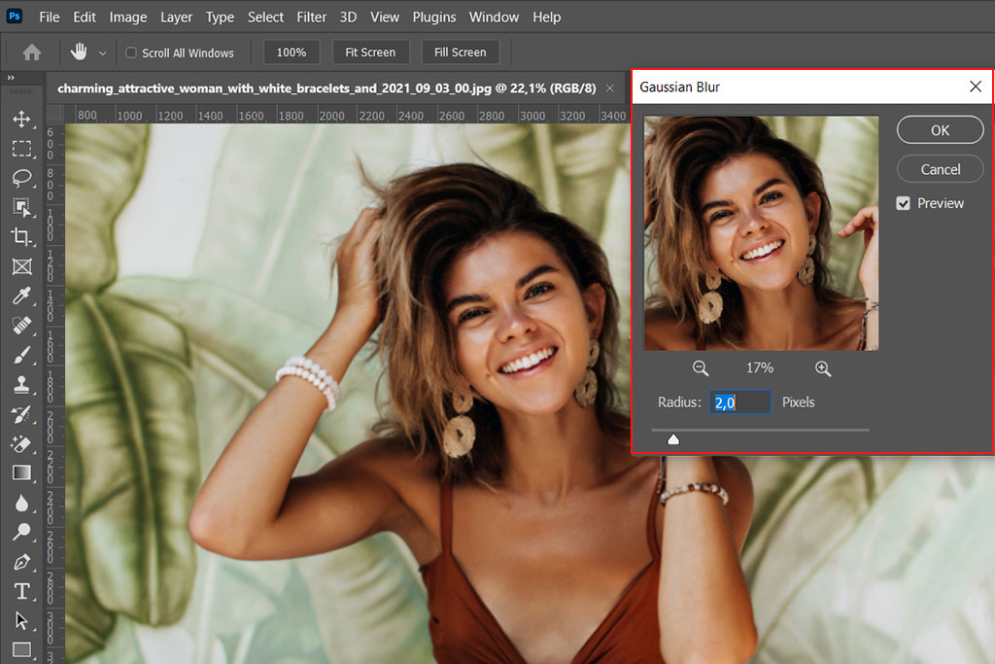Enable Scroll All Windows checkbox
The height and width of the screenshot is (664, 995).
131,52
